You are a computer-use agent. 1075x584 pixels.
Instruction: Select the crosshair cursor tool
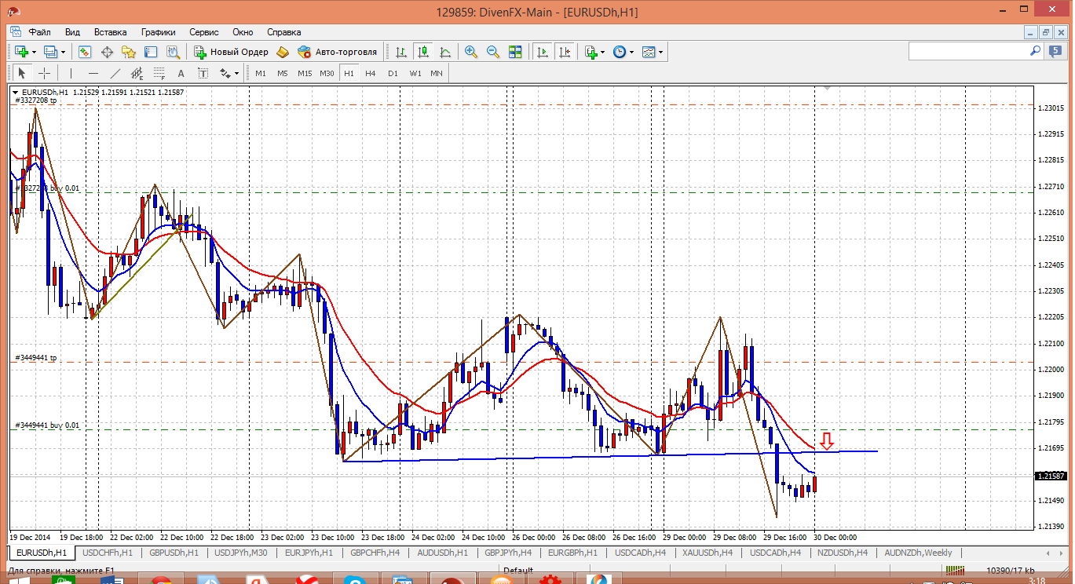click(x=45, y=73)
